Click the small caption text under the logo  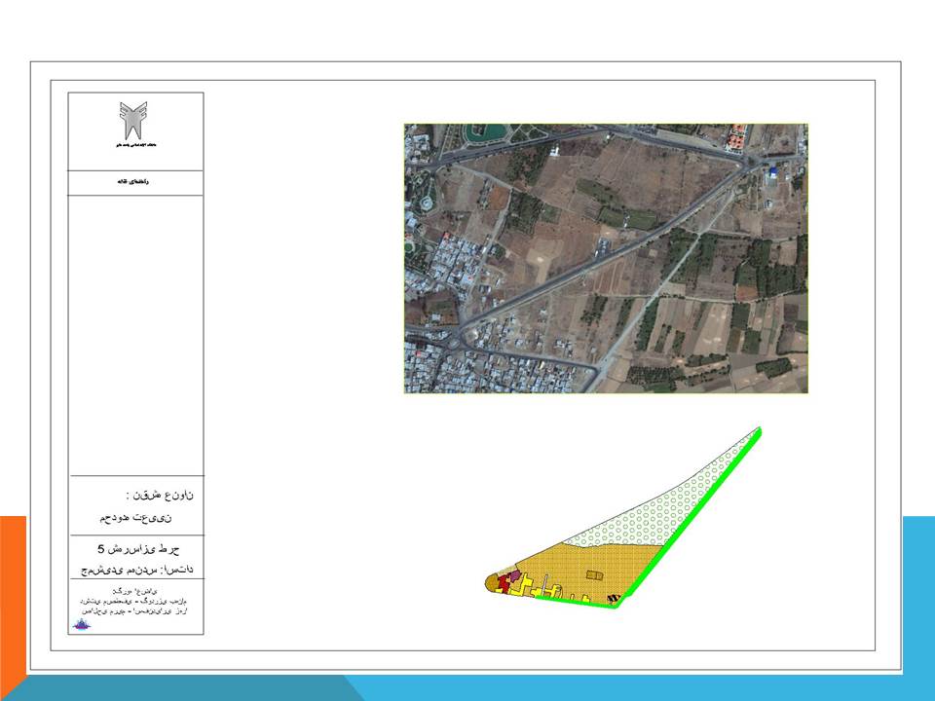[x=134, y=145]
